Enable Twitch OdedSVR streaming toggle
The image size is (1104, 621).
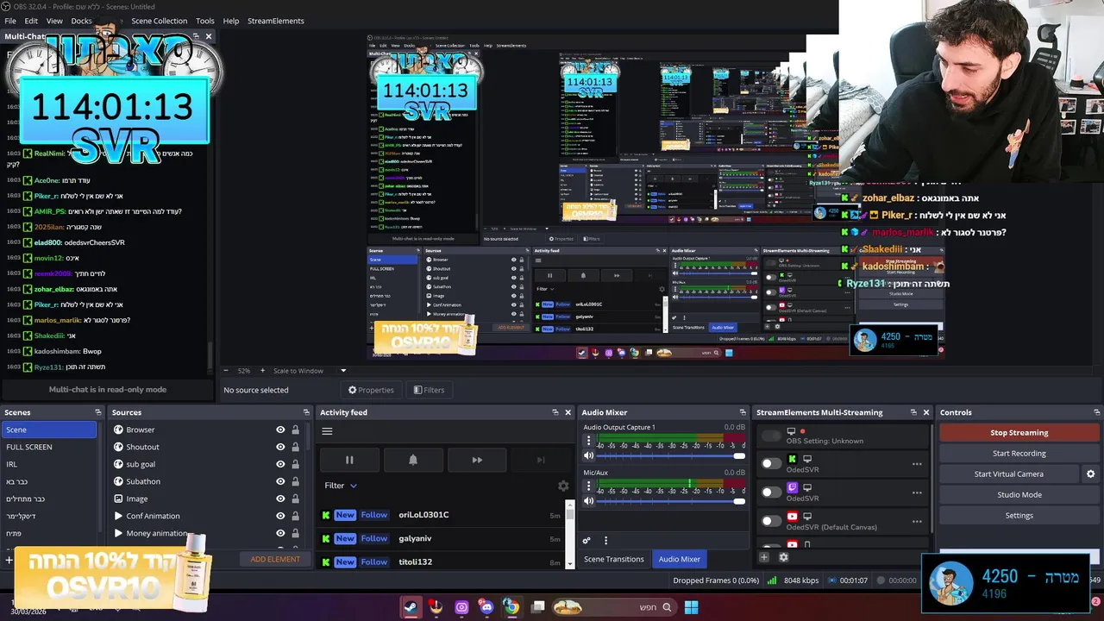[x=771, y=492]
